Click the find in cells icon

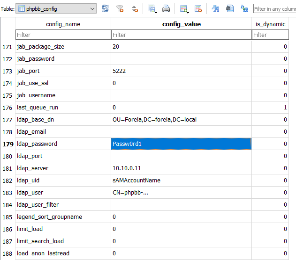(229, 9)
